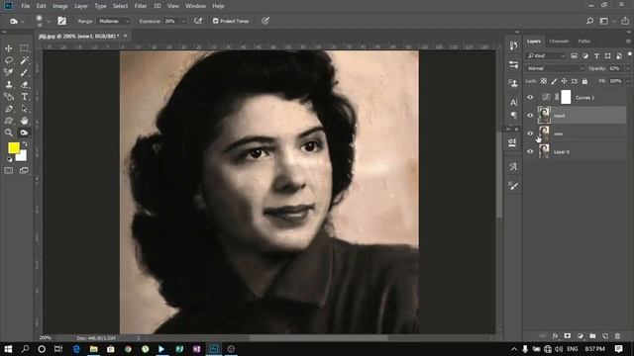This screenshot has width=634, height=356.
Task: Toggle pressure for size icon
Action: coord(265,21)
